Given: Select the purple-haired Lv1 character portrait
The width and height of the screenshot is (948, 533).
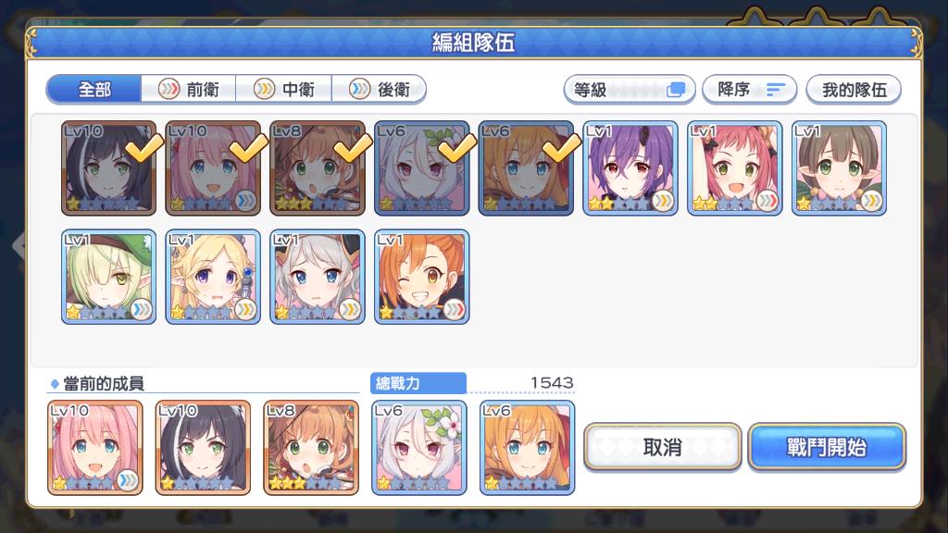Looking at the screenshot, I should tap(630, 168).
